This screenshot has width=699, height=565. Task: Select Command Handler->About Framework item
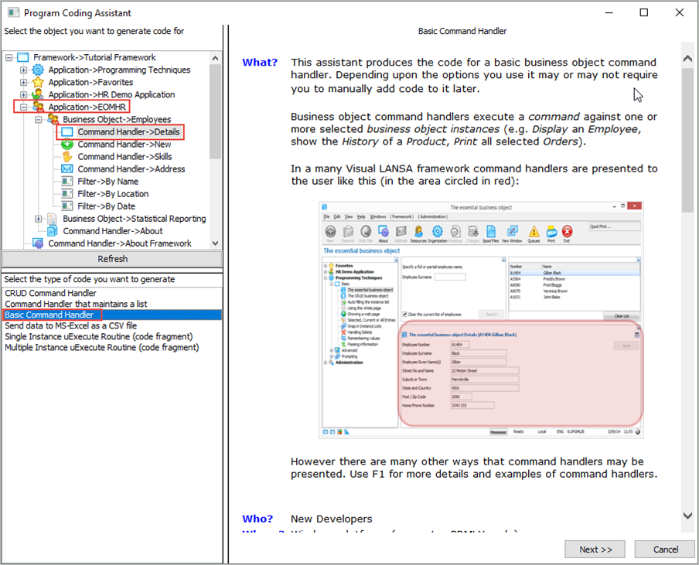[120, 243]
